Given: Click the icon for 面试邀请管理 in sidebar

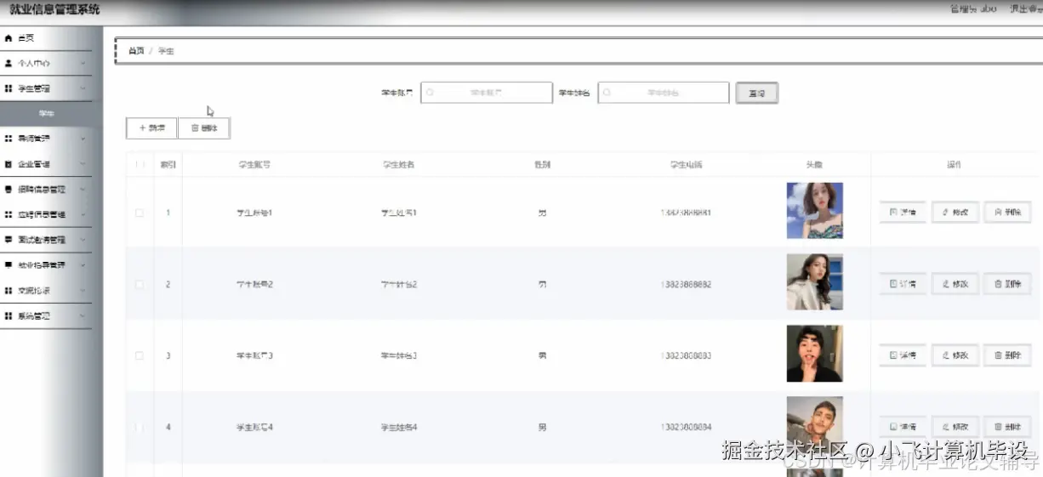Looking at the screenshot, I should pyautogui.click(x=9, y=240).
